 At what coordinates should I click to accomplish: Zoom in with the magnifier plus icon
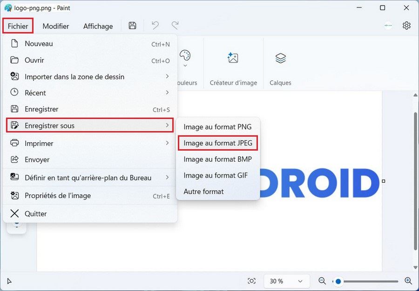(408, 281)
